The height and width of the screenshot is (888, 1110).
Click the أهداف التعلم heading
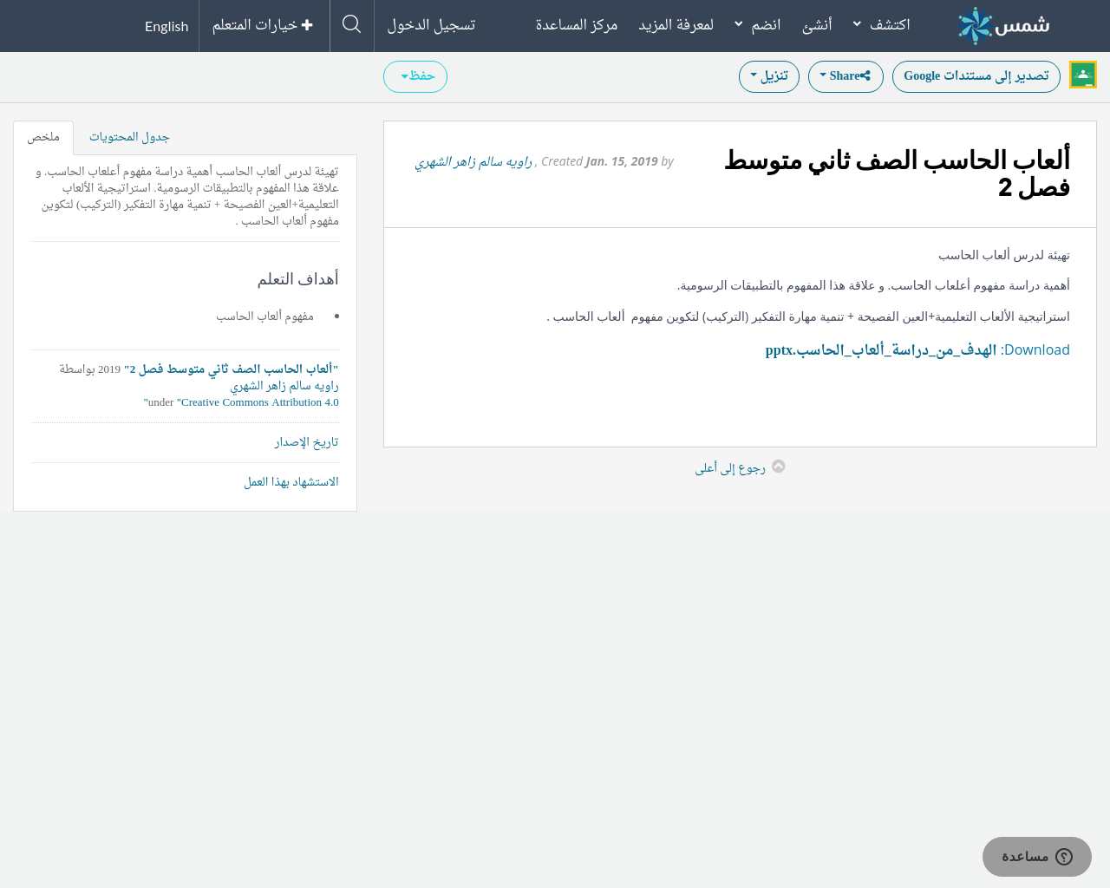(298, 279)
